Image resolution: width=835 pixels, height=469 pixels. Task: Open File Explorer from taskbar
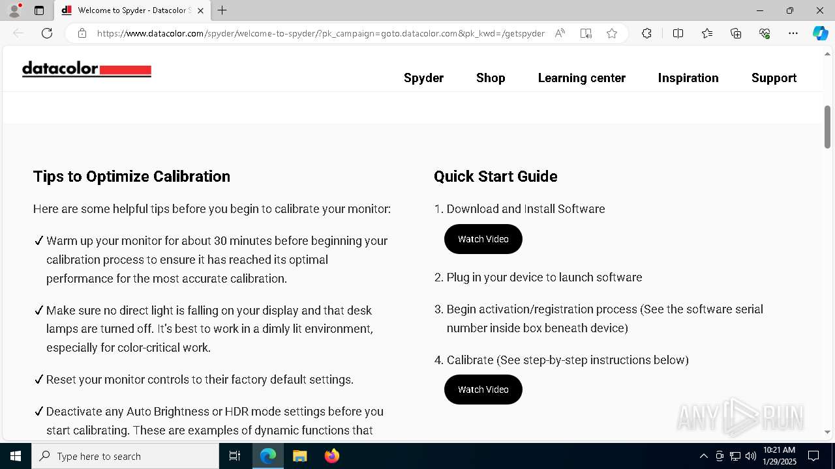[x=299, y=456]
